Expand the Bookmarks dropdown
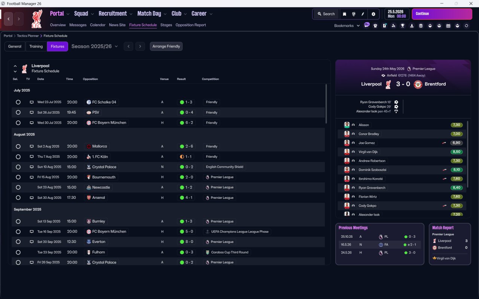This screenshot has width=479, height=299. pyautogui.click(x=347, y=26)
